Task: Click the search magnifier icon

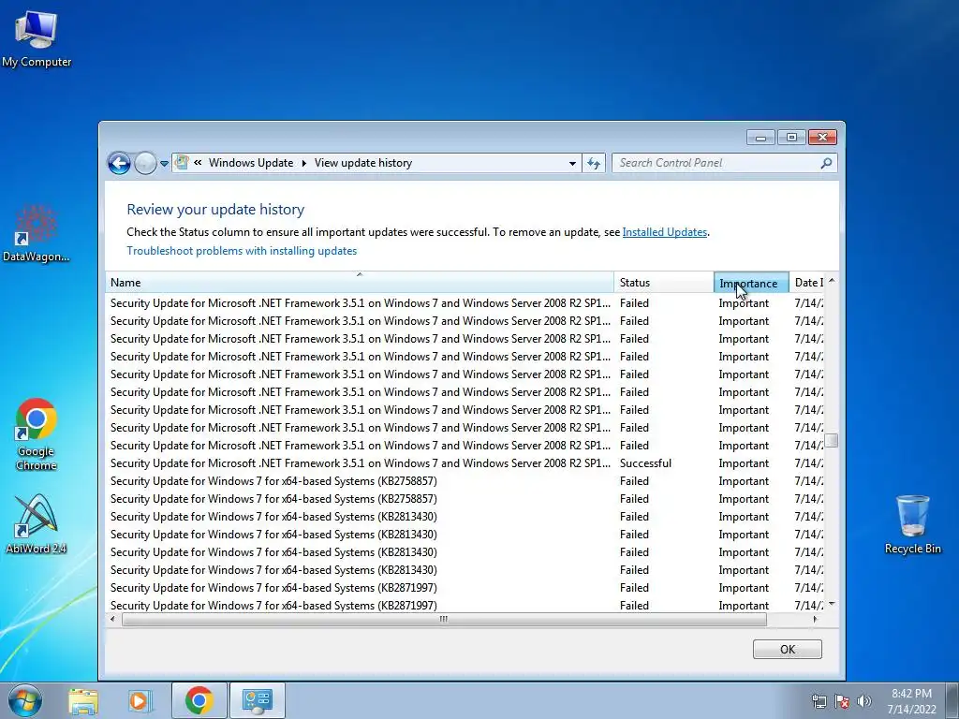Action: tap(826, 163)
